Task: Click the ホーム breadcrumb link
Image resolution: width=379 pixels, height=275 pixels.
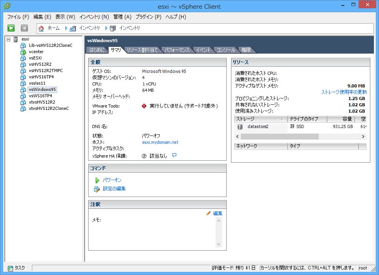Action: [54, 28]
